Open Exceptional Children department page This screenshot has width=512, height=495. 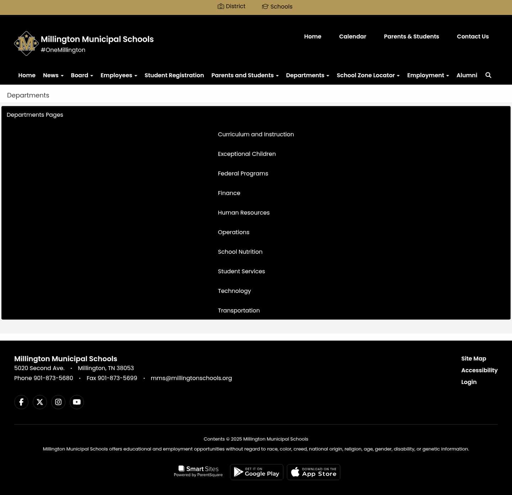point(247,154)
